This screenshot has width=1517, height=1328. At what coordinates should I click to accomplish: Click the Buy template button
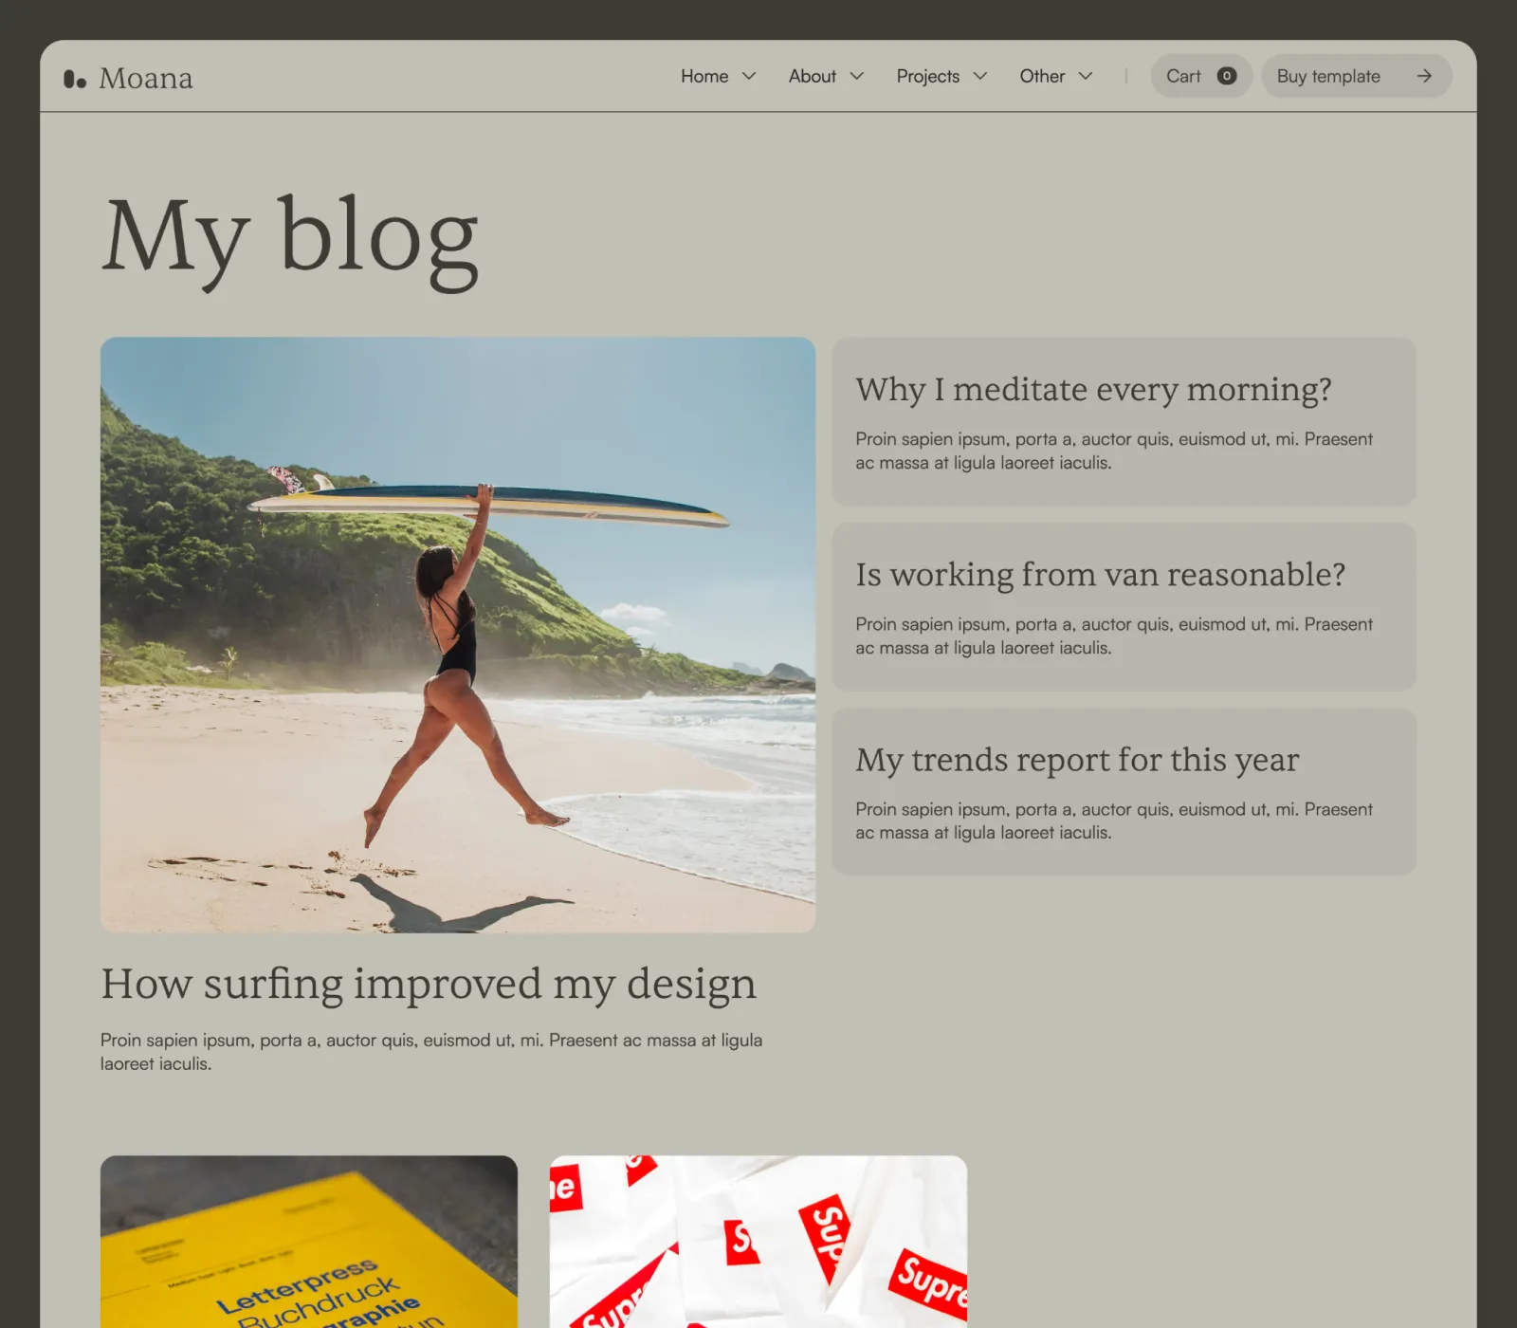[1356, 76]
